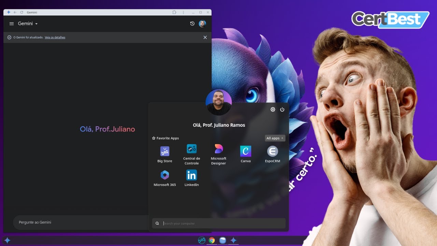Launch the LinkedIn app

pyautogui.click(x=192, y=178)
